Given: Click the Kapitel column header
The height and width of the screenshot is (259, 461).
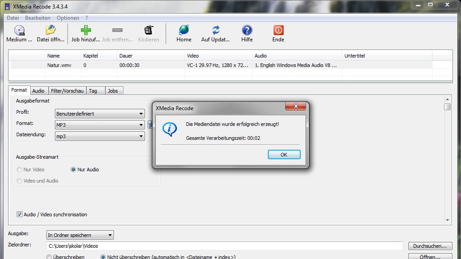Looking at the screenshot, I should click(99, 56).
